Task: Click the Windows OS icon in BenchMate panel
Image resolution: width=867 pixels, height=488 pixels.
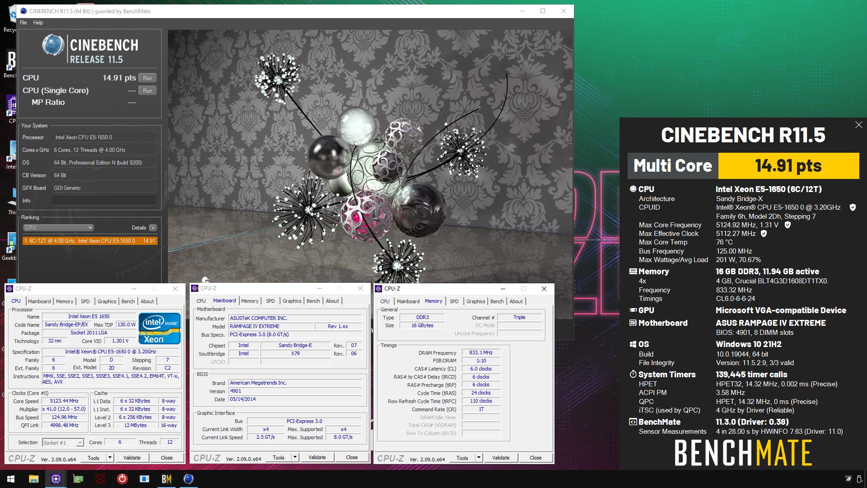Action: click(x=633, y=344)
